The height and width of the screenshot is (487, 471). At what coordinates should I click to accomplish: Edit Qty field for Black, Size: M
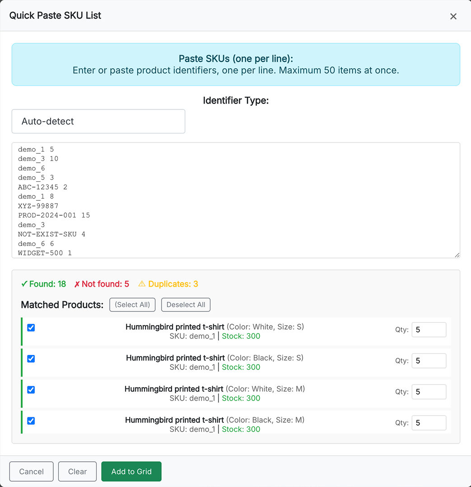pyautogui.click(x=429, y=423)
